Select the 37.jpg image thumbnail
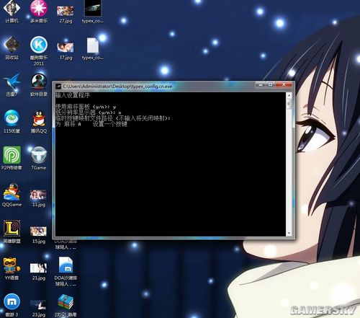This screenshot has width=360, height=318. click(x=66, y=48)
